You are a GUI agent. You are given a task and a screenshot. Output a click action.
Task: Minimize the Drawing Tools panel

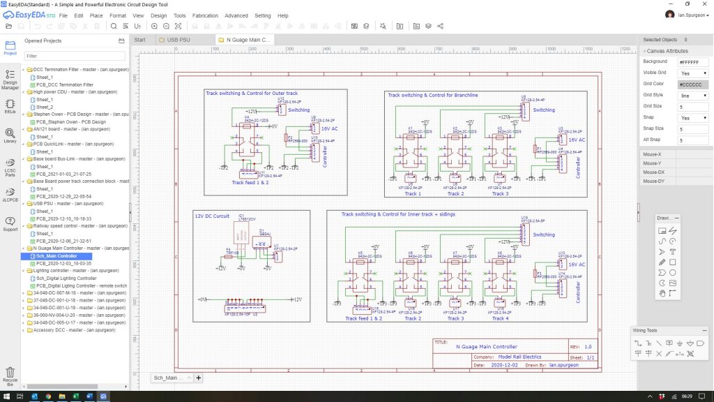point(676,218)
